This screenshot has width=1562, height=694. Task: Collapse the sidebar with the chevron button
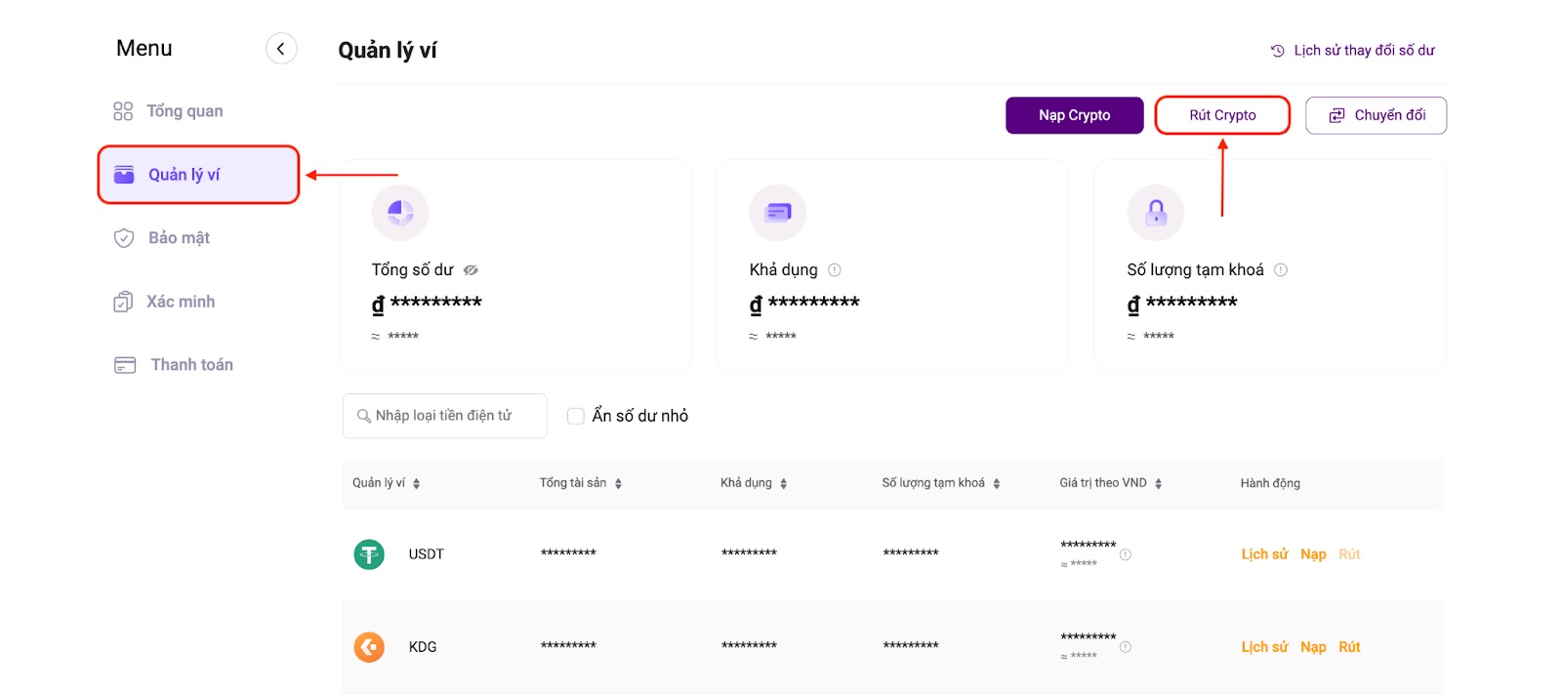click(x=280, y=47)
